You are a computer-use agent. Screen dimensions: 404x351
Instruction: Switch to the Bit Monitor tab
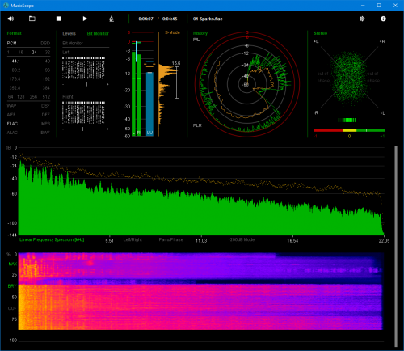pyautogui.click(x=98, y=33)
